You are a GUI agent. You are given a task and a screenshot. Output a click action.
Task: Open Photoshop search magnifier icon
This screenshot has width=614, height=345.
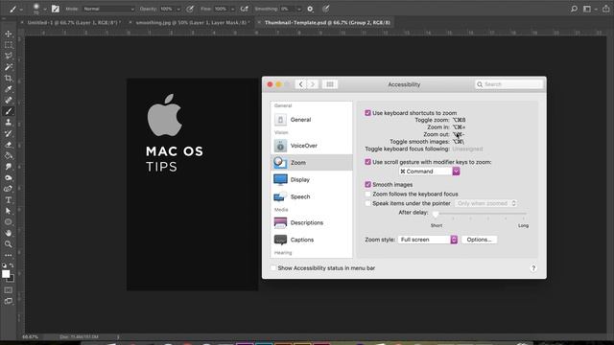coord(574,9)
